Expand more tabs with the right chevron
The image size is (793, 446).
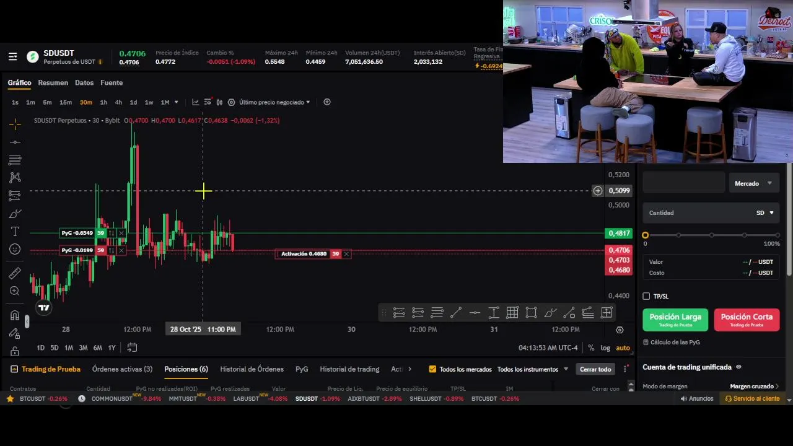(410, 369)
